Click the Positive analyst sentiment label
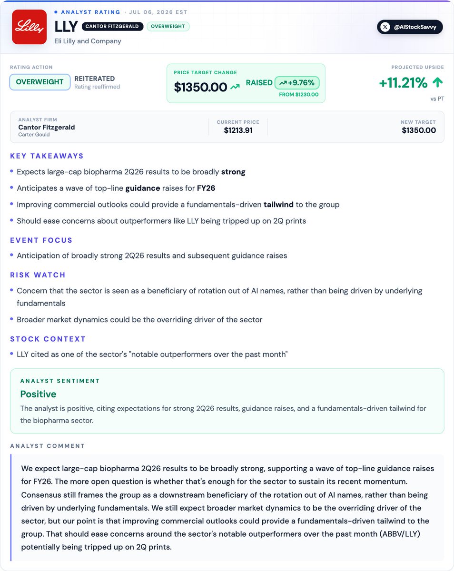Image resolution: width=454 pixels, height=571 pixels. coord(38,394)
